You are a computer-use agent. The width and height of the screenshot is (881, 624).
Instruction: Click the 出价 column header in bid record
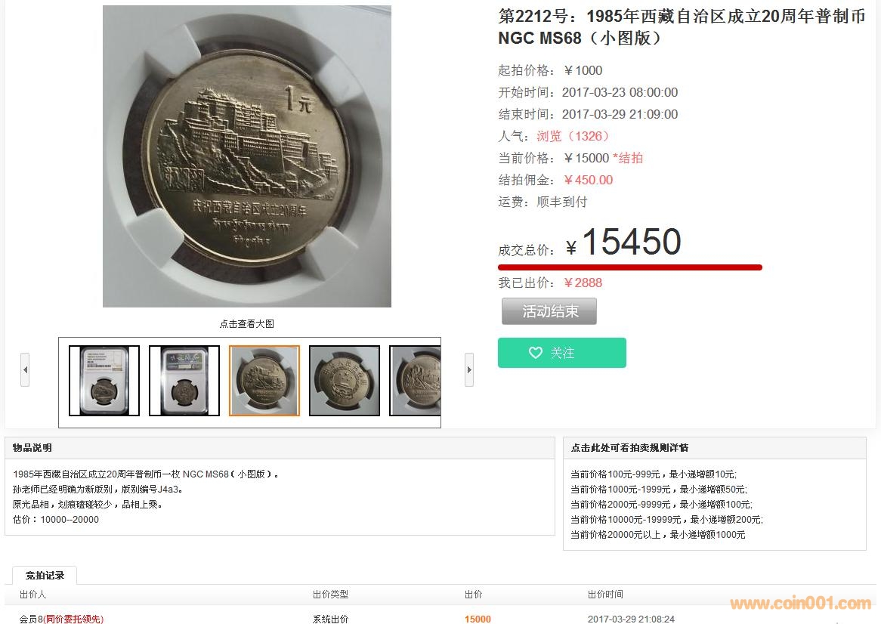click(x=473, y=595)
